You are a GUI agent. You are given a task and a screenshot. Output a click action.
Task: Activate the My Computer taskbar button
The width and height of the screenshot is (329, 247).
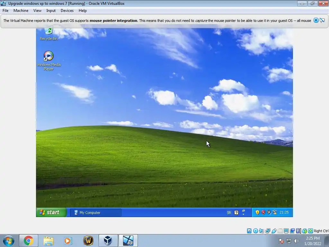pyautogui.click(x=96, y=213)
